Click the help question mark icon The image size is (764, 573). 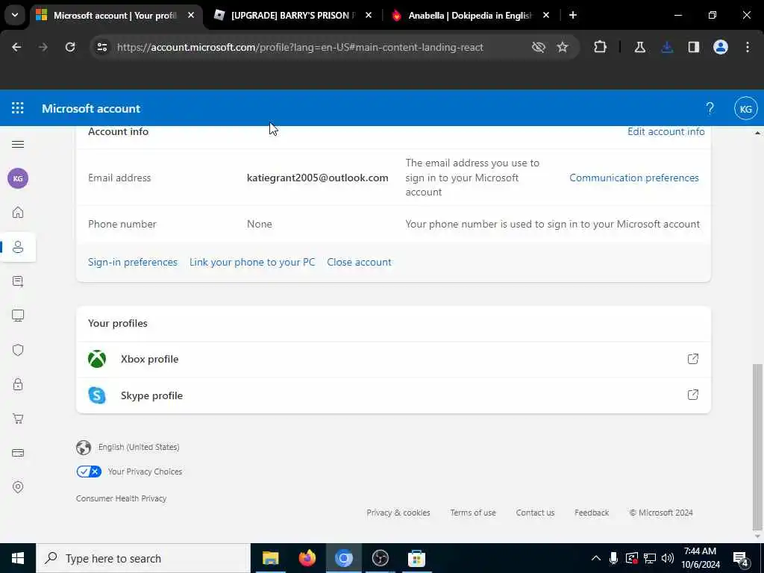[710, 108]
